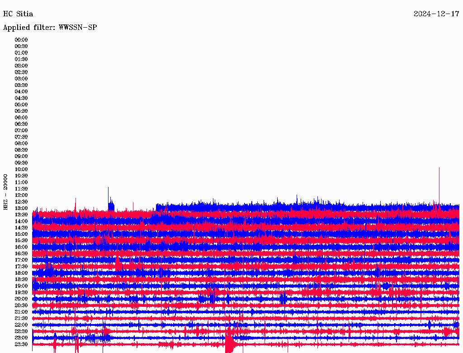
Task: Click the 01:00 time label
Action: click(21, 53)
